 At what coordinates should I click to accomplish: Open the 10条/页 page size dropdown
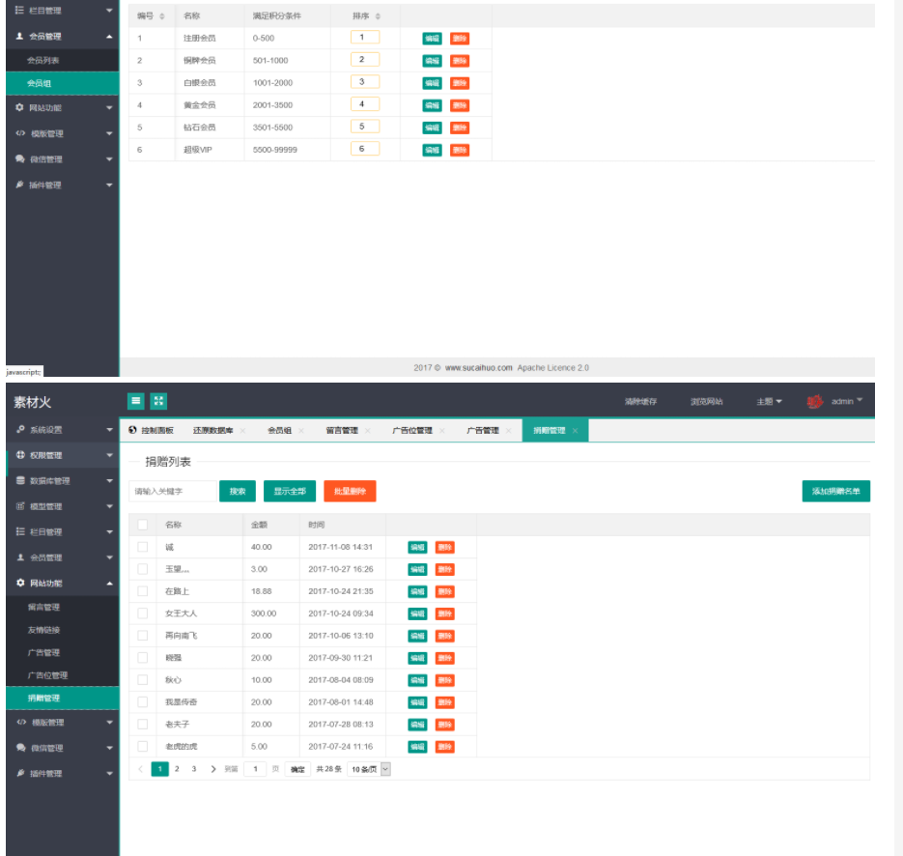click(370, 769)
